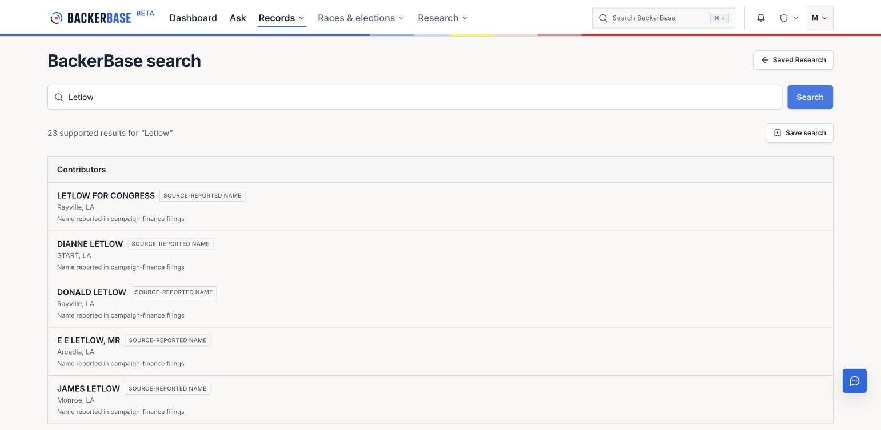Save this search
This screenshot has height=430, width=881.
(x=799, y=133)
